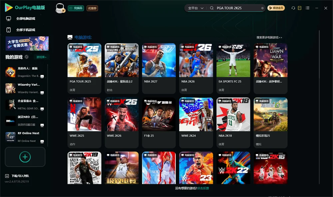Open the 游戏库> link

coord(41,57)
